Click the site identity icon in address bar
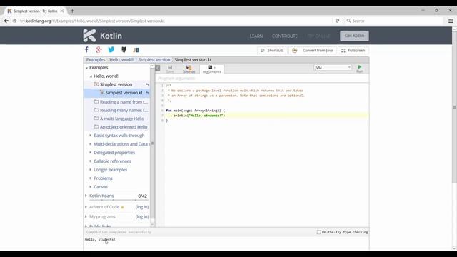 click(x=14, y=21)
